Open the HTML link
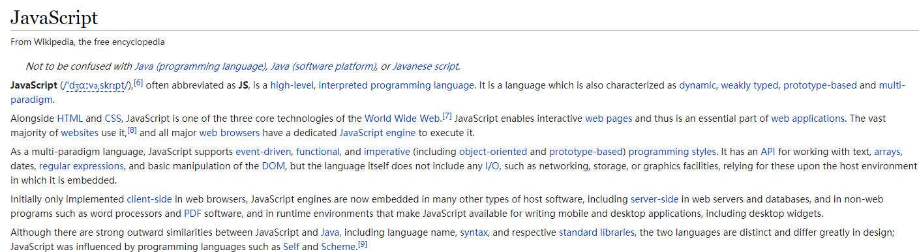 pyautogui.click(x=70, y=119)
